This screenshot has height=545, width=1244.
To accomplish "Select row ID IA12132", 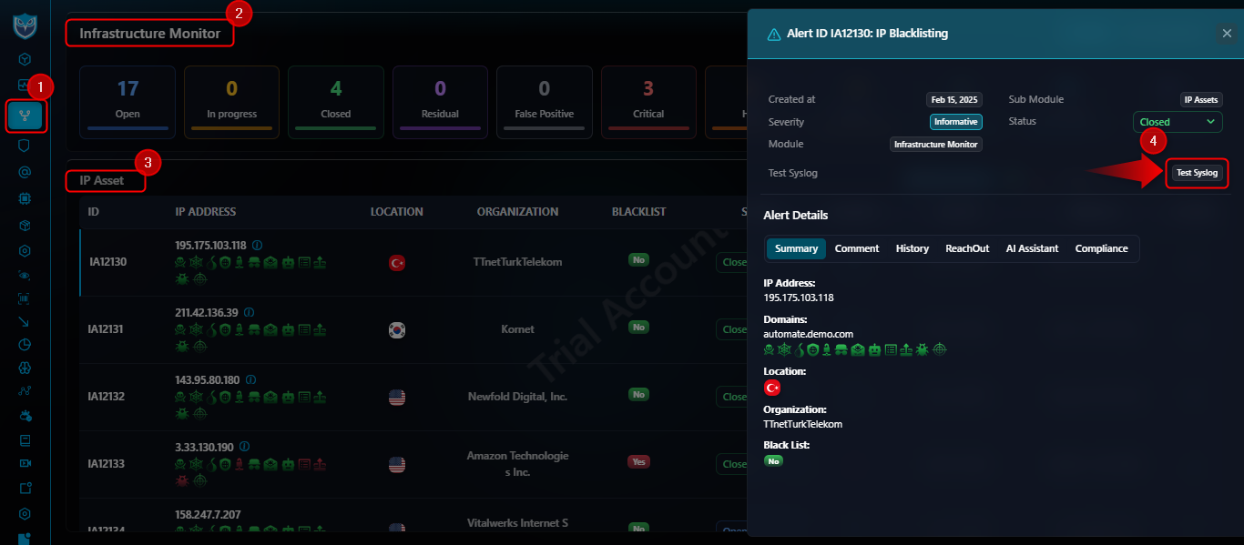I will click(x=107, y=397).
